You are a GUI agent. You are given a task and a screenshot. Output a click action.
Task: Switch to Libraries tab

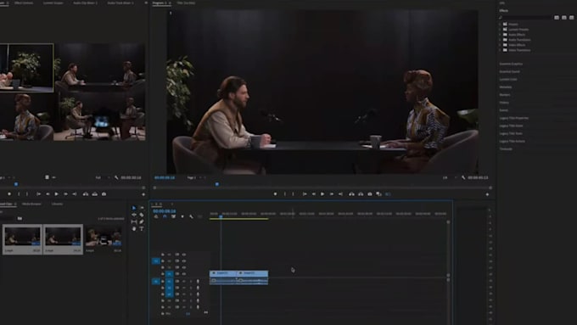57,204
